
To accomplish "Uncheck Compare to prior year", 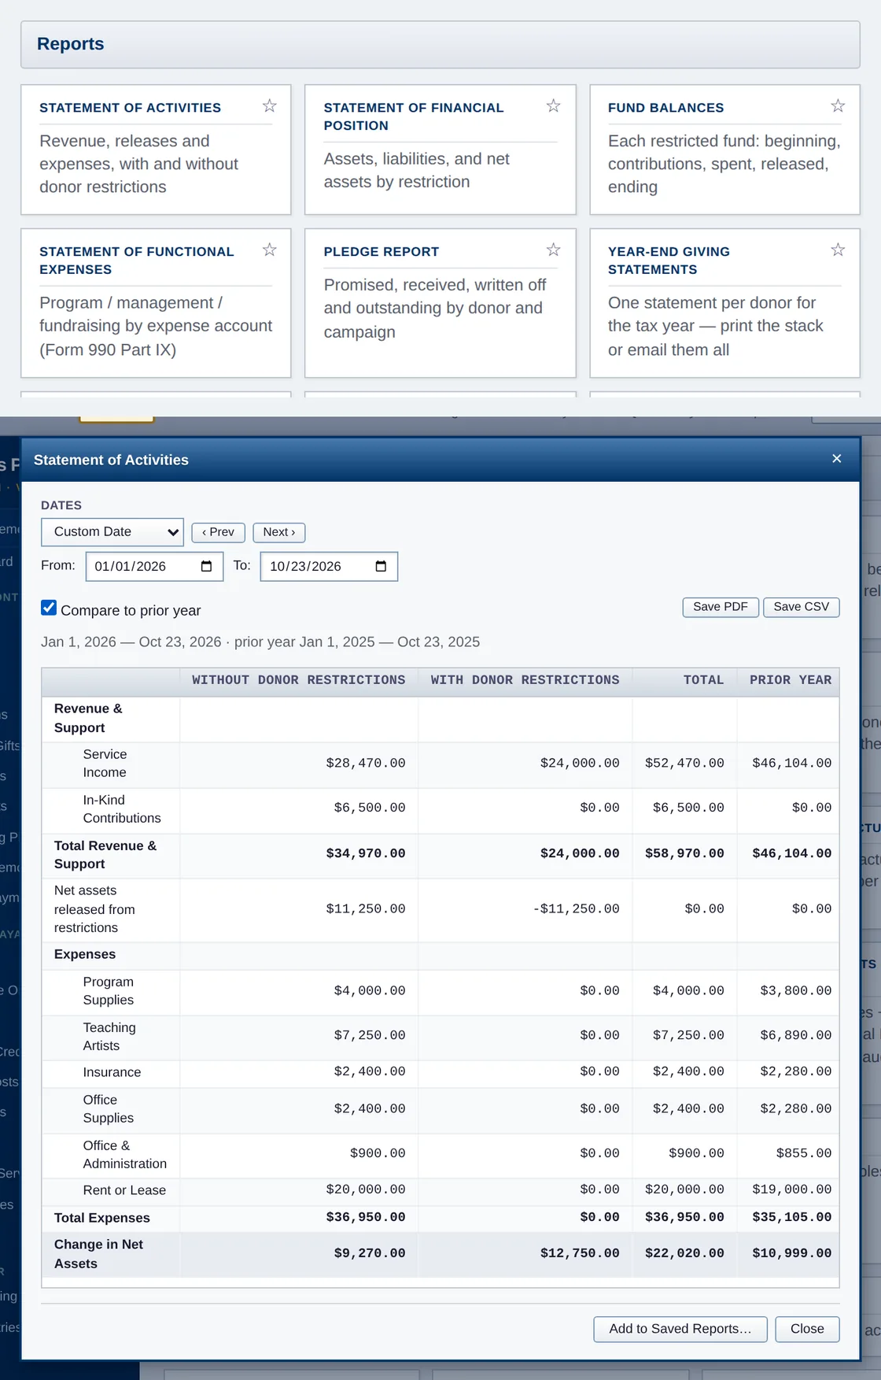I will pyautogui.click(x=49, y=609).
